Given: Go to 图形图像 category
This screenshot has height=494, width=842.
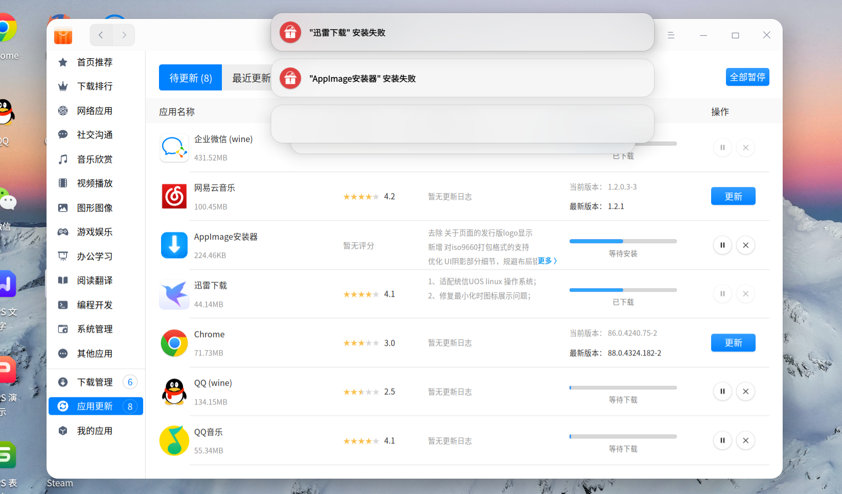Looking at the screenshot, I should [96, 208].
